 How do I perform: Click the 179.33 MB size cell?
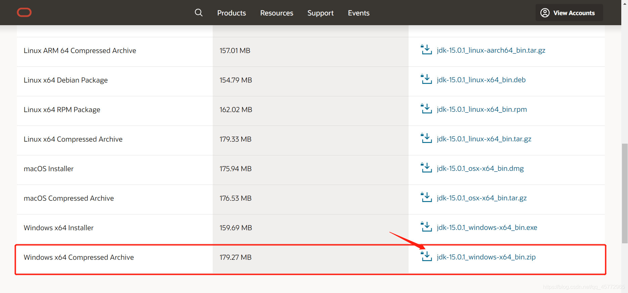pos(310,141)
